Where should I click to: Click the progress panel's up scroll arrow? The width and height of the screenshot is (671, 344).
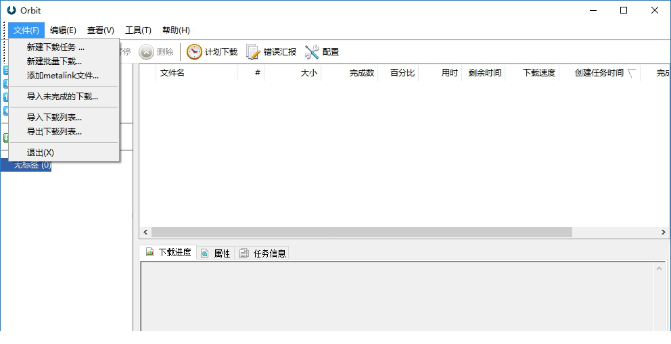click(659, 268)
